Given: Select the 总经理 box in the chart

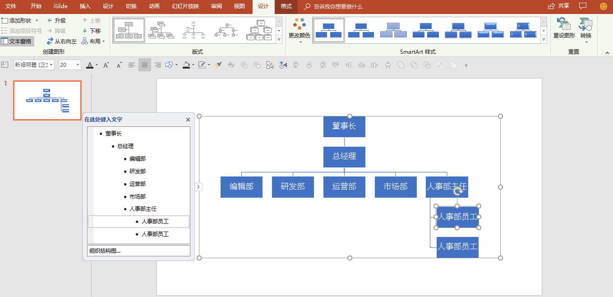Looking at the screenshot, I should pos(344,157).
